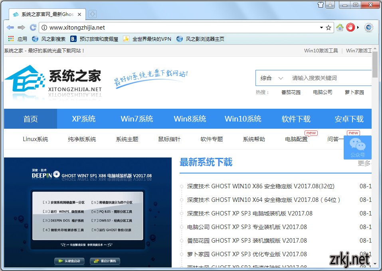Open 番茄花园 GHOST XP SP3 装机旗舰版 link
This screenshot has width=382, height=271.
pos(247,241)
